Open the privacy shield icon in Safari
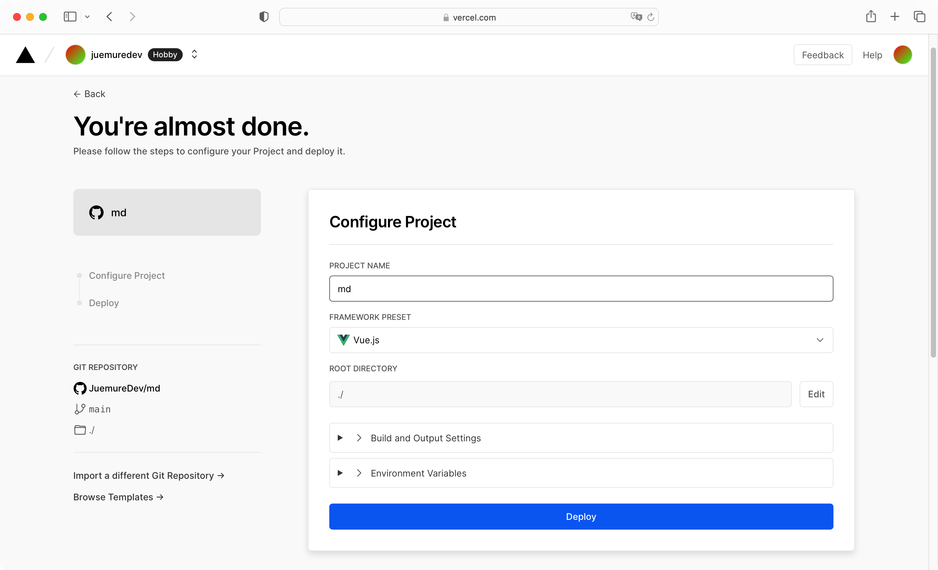The image size is (938, 570). 264,17
